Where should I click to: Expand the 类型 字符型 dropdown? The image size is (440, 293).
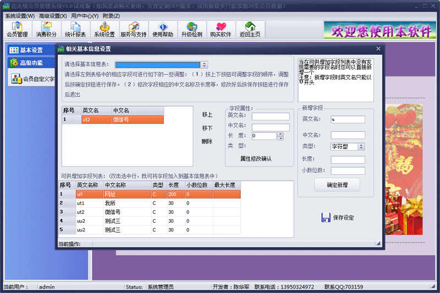(x=361, y=146)
